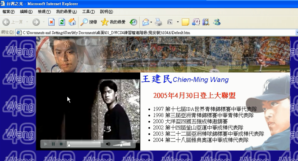The height and width of the screenshot is (161, 298).
Task: Expand the Edit button dropdown arrow
Action: coord(178,22)
